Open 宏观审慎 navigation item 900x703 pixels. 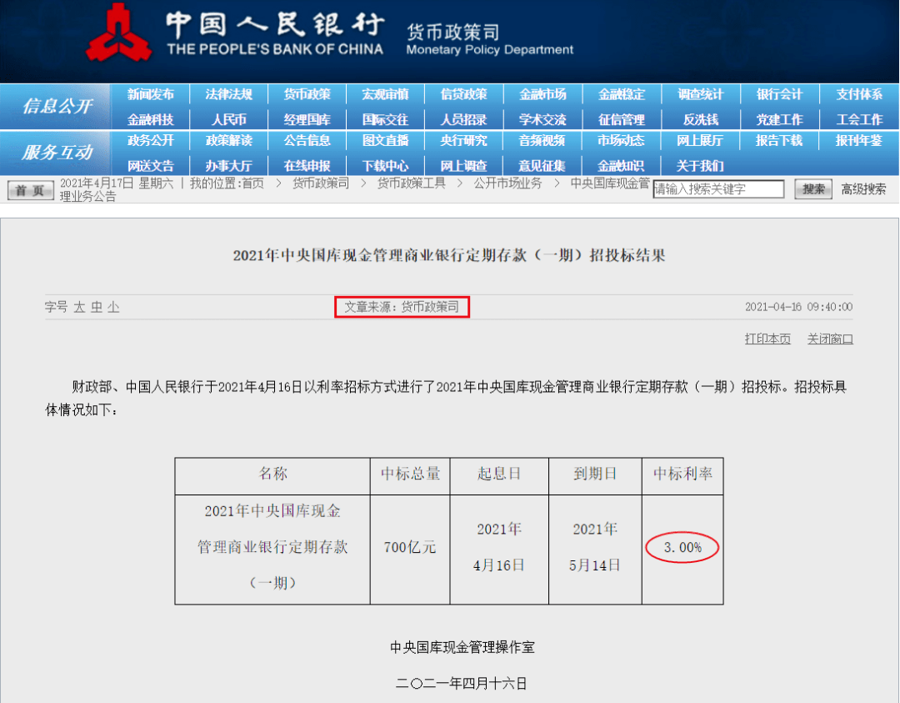coord(385,94)
